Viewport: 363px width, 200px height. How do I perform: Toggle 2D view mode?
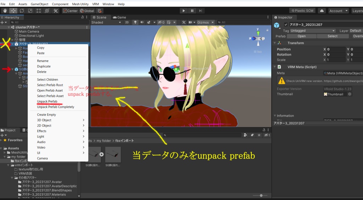pyautogui.click(x=127, y=22)
